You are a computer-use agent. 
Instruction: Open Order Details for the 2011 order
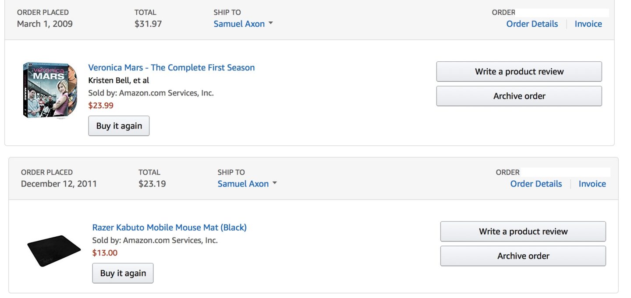point(536,183)
